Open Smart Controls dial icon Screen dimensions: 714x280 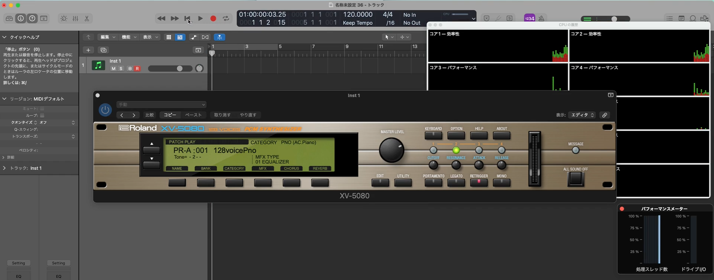[64, 18]
